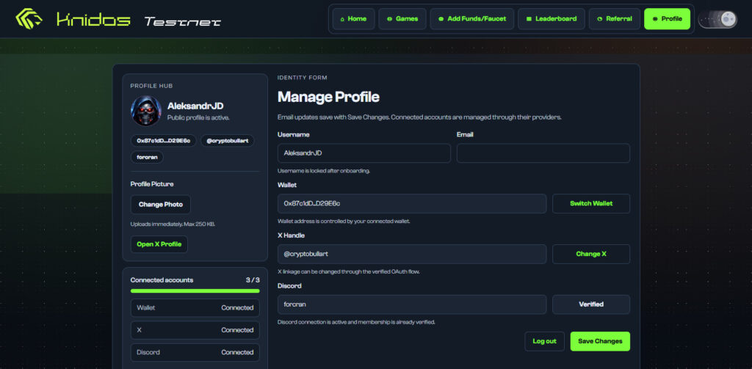The width and height of the screenshot is (752, 369).
Task: Focus the empty Email input field
Action: pyautogui.click(x=543, y=153)
